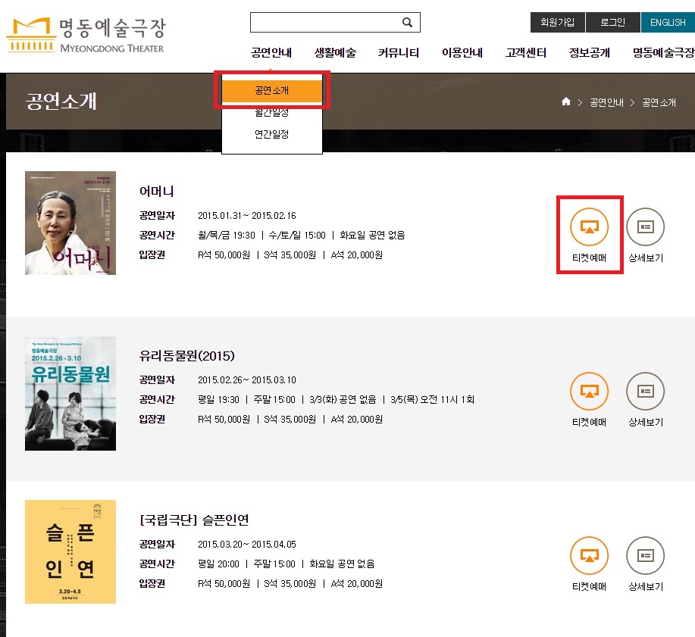Open the 명동예술극장 menu
The width and height of the screenshot is (695, 637).
click(663, 53)
